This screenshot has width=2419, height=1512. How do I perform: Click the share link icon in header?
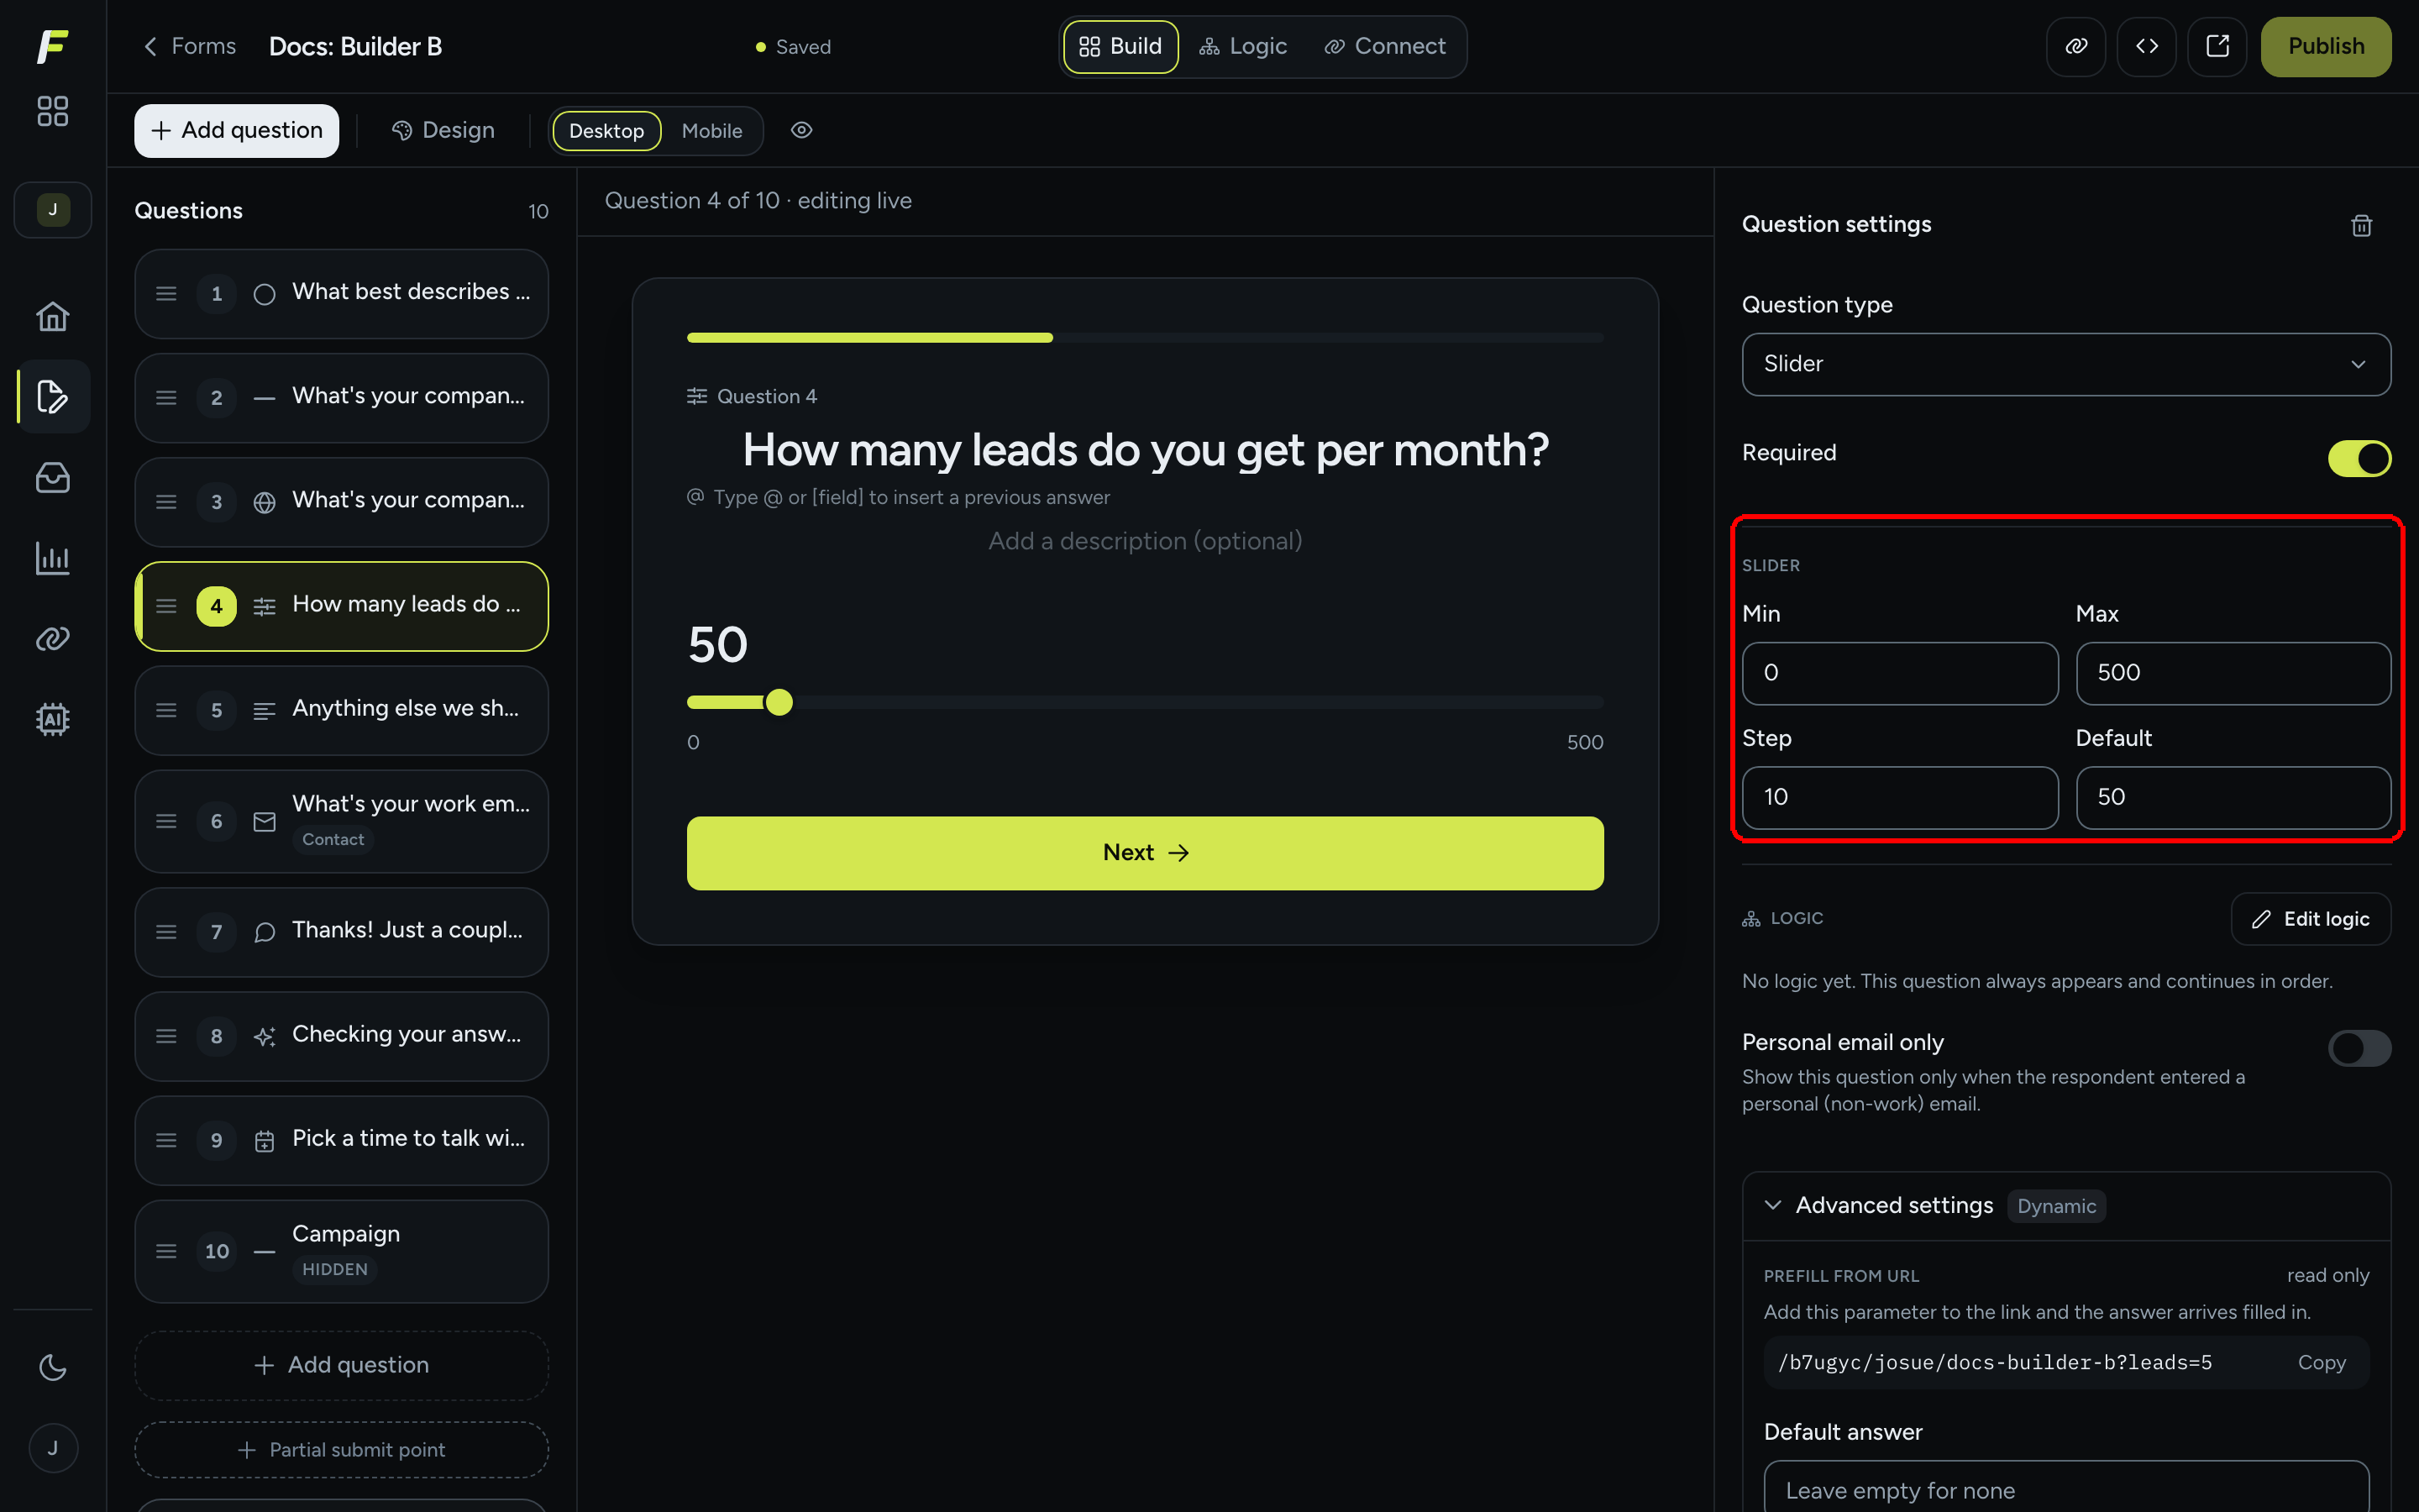2076,46
